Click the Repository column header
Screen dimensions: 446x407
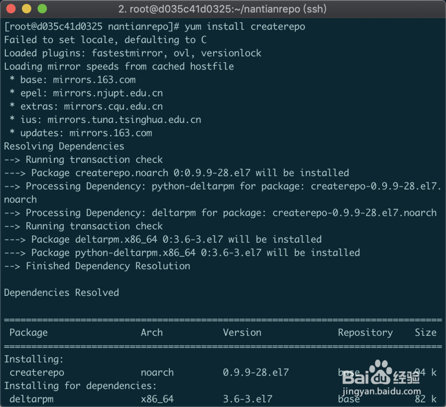(365, 332)
